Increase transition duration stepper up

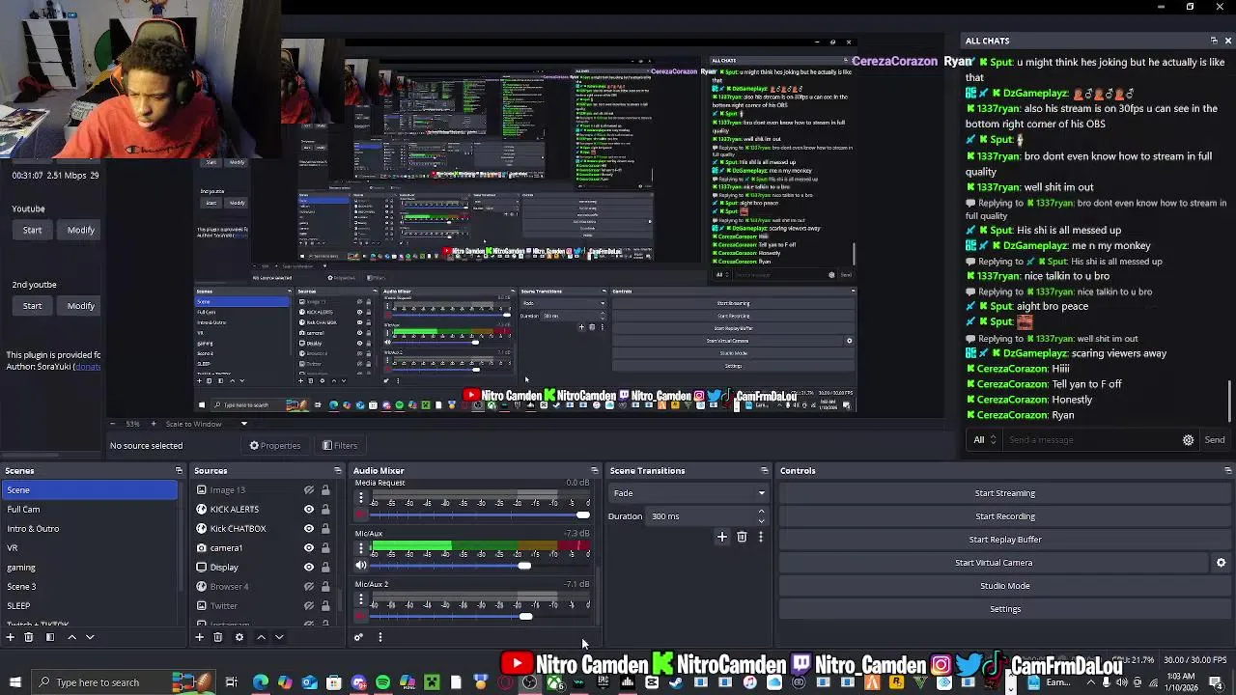tap(761, 512)
